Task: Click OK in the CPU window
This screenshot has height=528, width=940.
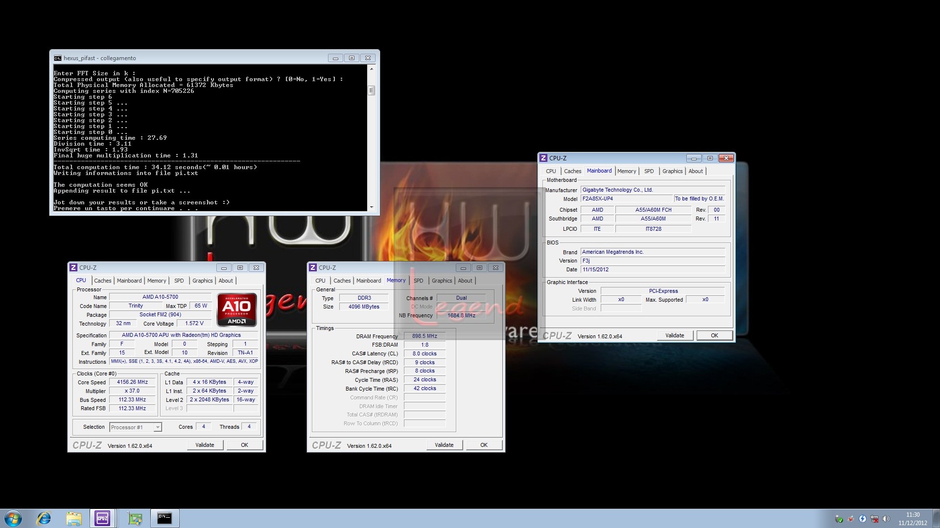Action: tap(245, 445)
